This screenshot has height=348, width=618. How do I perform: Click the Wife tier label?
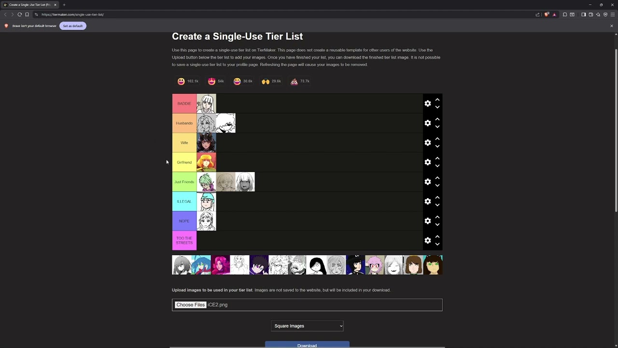pos(184,143)
